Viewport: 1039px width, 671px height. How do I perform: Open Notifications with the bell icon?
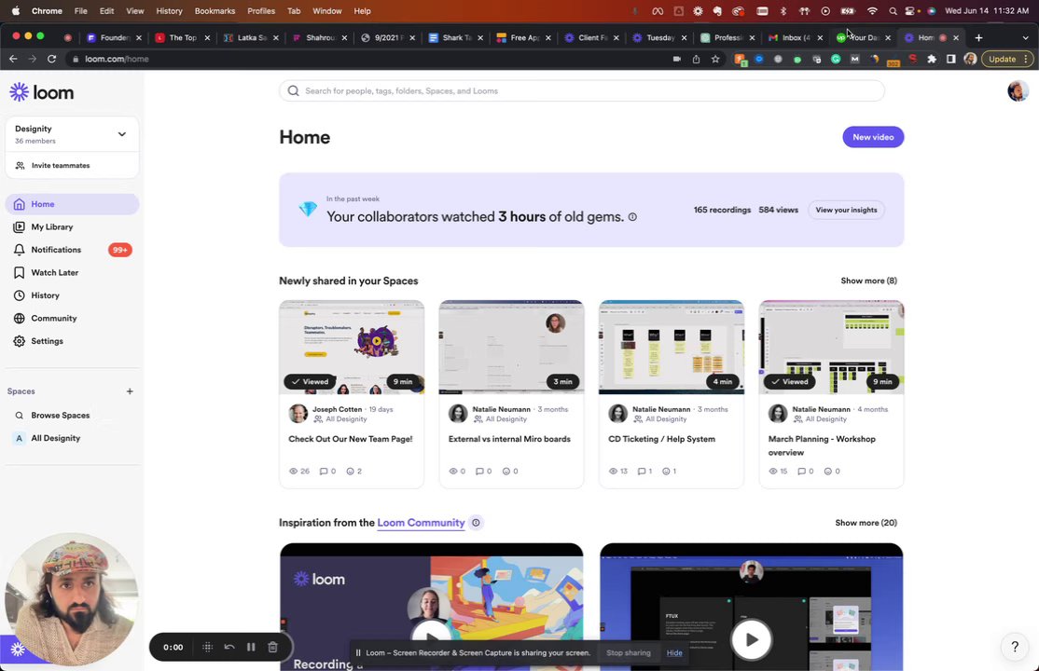[x=72, y=250]
